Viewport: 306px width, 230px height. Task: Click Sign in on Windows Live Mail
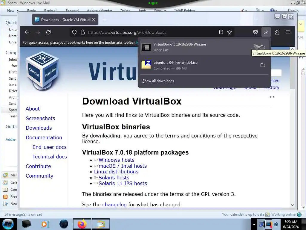coord(293,10)
